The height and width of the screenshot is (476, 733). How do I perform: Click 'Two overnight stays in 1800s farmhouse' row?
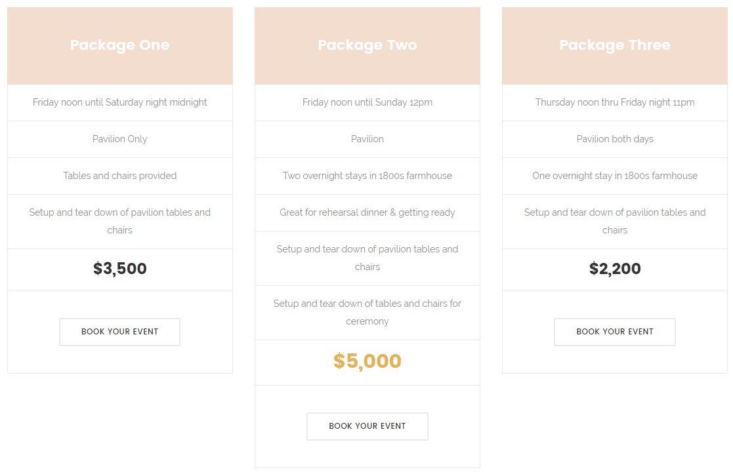367,176
